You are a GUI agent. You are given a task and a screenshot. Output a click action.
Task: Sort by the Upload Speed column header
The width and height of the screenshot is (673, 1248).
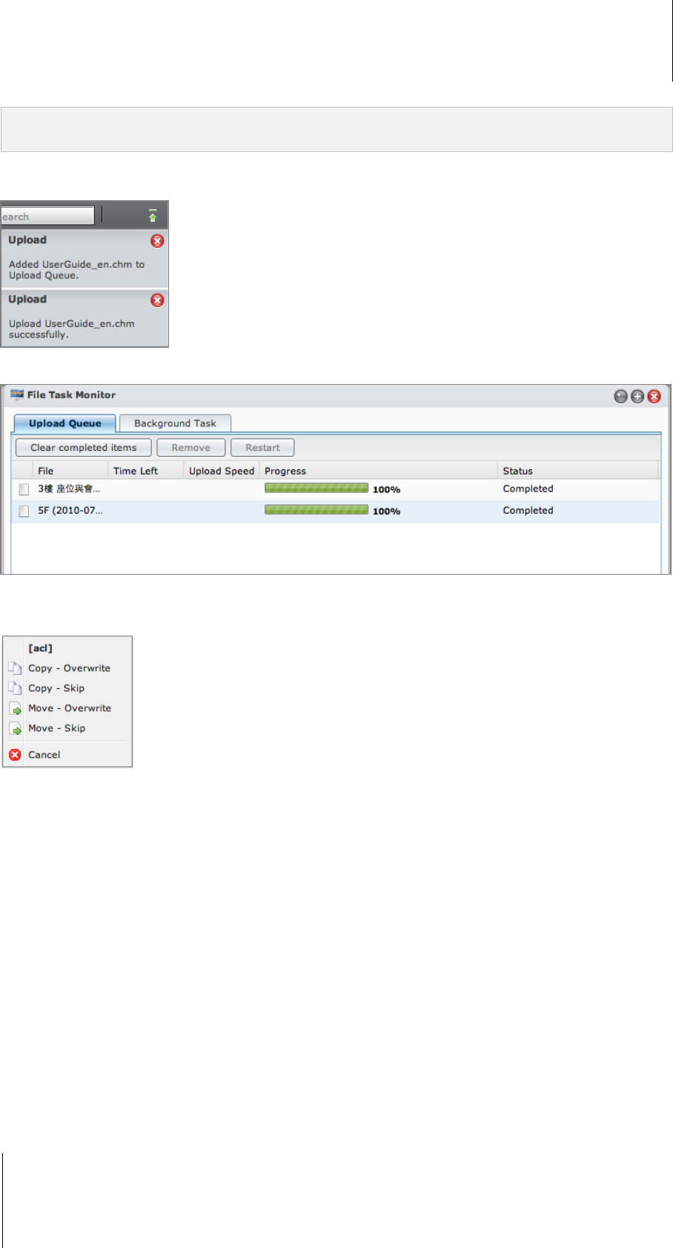pos(222,471)
